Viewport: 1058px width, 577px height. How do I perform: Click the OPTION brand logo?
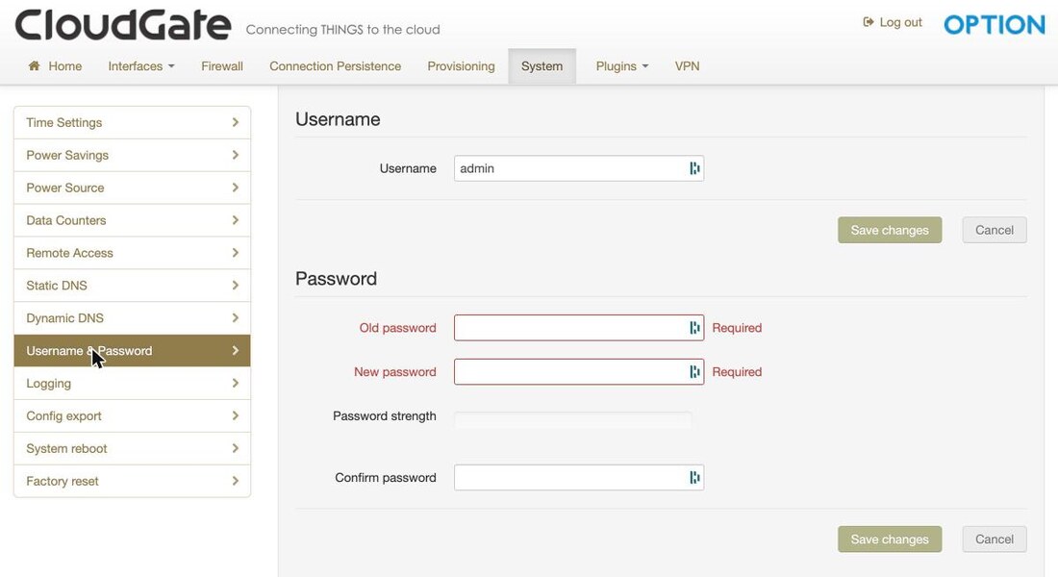coord(994,25)
